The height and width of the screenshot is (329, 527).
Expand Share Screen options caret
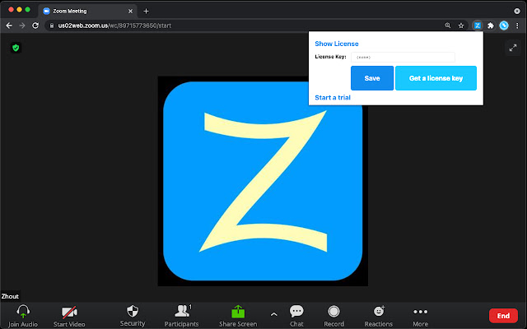(274, 314)
